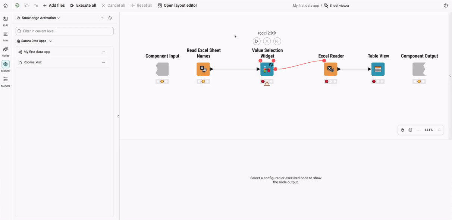
Task: Click the Component Output label
Action: click(420, 56)
